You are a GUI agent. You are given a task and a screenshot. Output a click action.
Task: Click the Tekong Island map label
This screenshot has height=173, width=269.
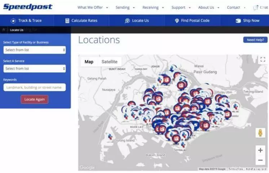tap(253, 92)
